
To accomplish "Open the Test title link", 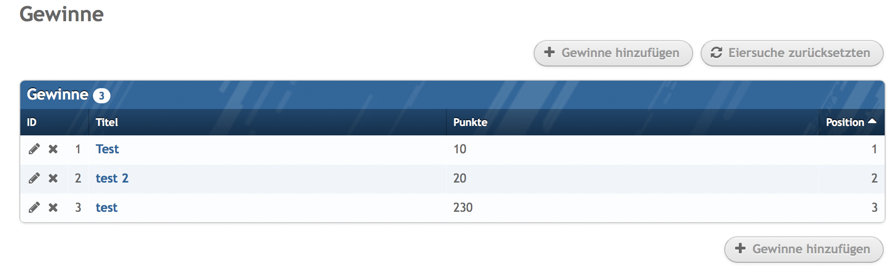I will point(107,150).
